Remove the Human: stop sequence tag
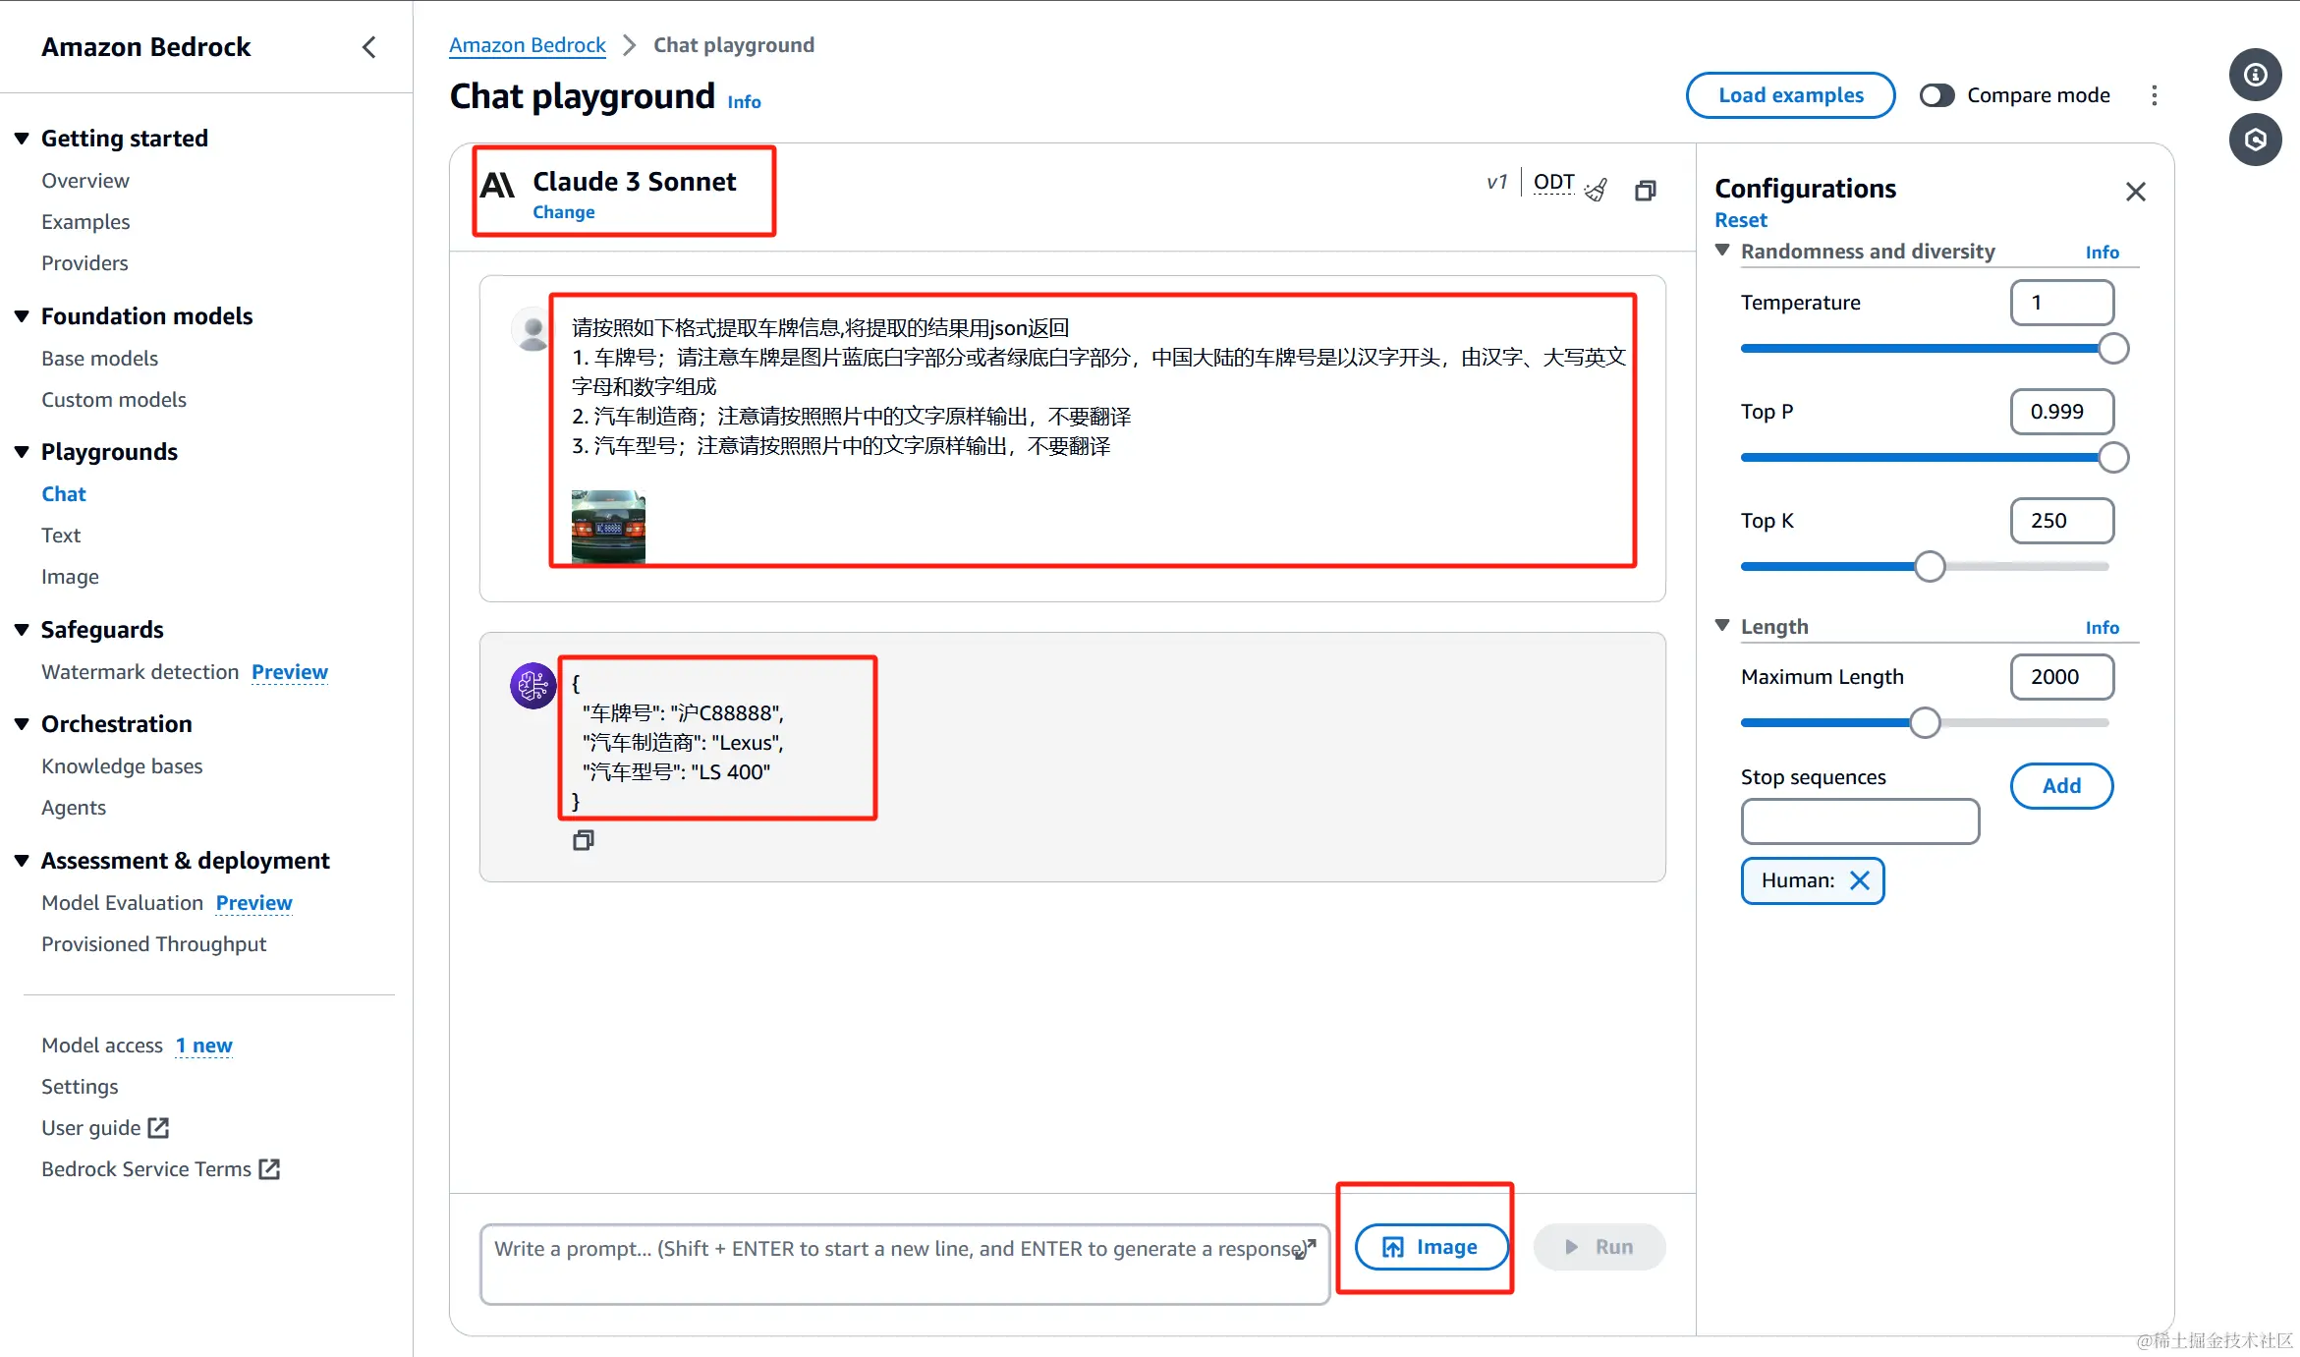Viewport: 2300px width, 1357px height. [1860, 880]
